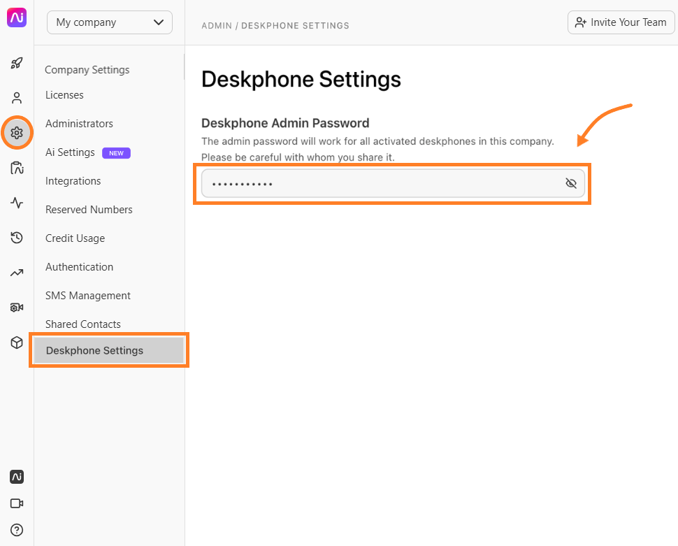Open the activity pulse icon in sidebar
678x546 pixels.
point(17,203)
